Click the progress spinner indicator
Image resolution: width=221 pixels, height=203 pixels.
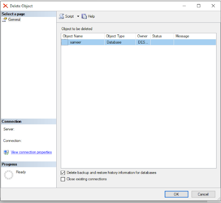coord(9,175)
